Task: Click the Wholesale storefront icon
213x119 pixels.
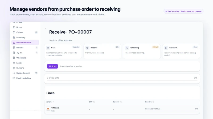Action: coord(14,58)
